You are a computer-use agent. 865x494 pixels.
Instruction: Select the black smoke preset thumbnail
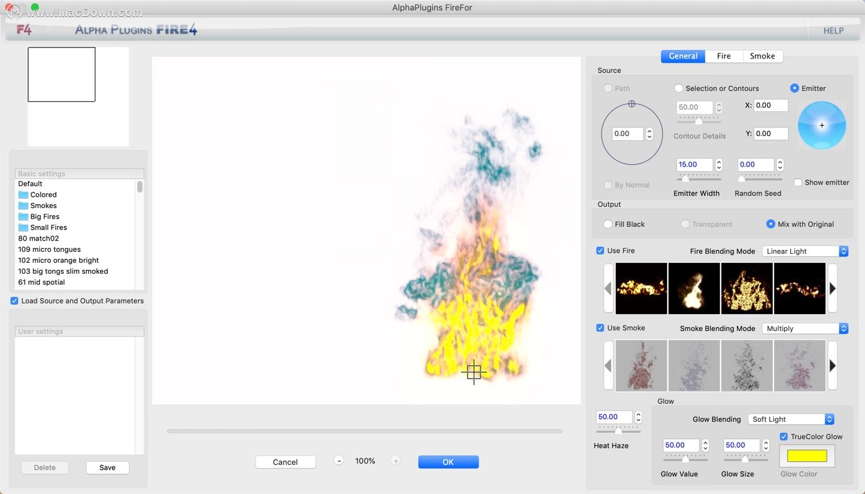click(x=746, y=365)
